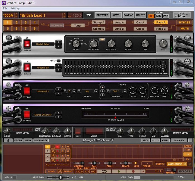Open the File menu
Screen dimensions: 195x181
(5, 8)
